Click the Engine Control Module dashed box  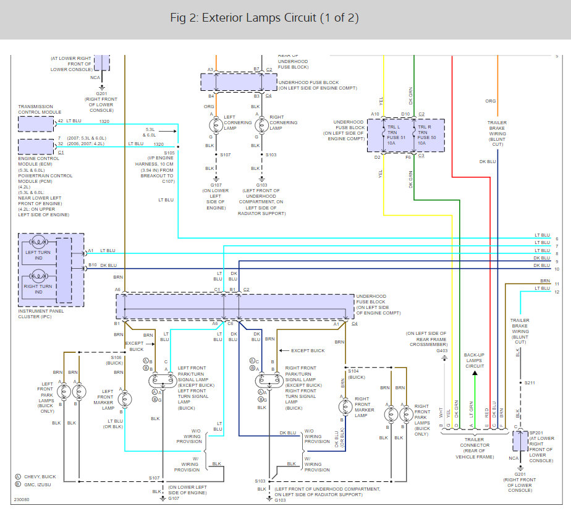36,147
